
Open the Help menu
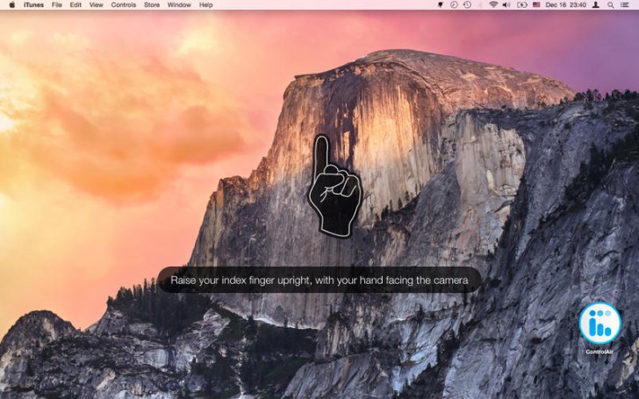(205, 5)
